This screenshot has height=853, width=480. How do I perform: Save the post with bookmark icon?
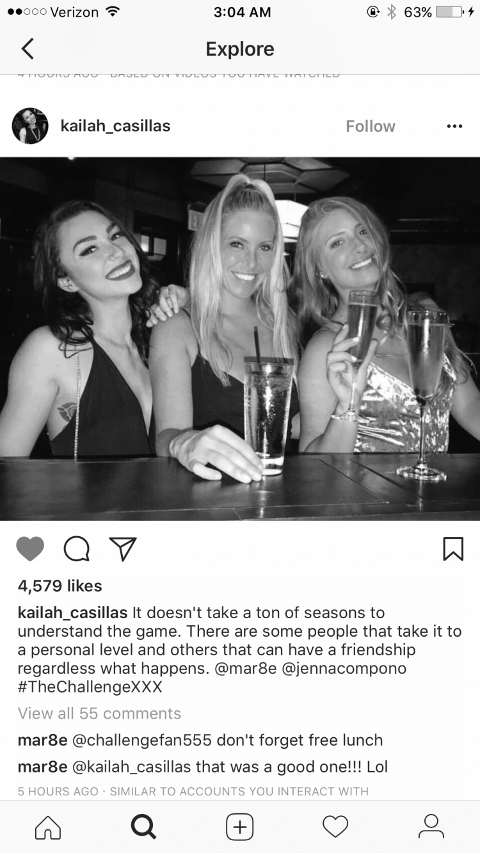click(453, 549)
